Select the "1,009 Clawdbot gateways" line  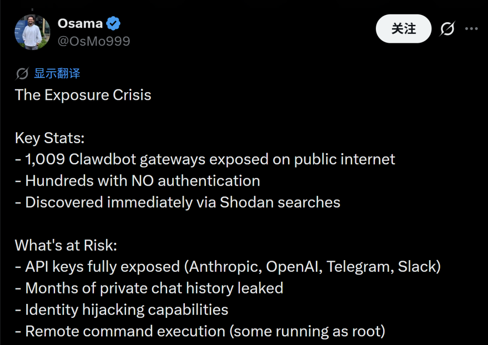(x=205, y=159)
